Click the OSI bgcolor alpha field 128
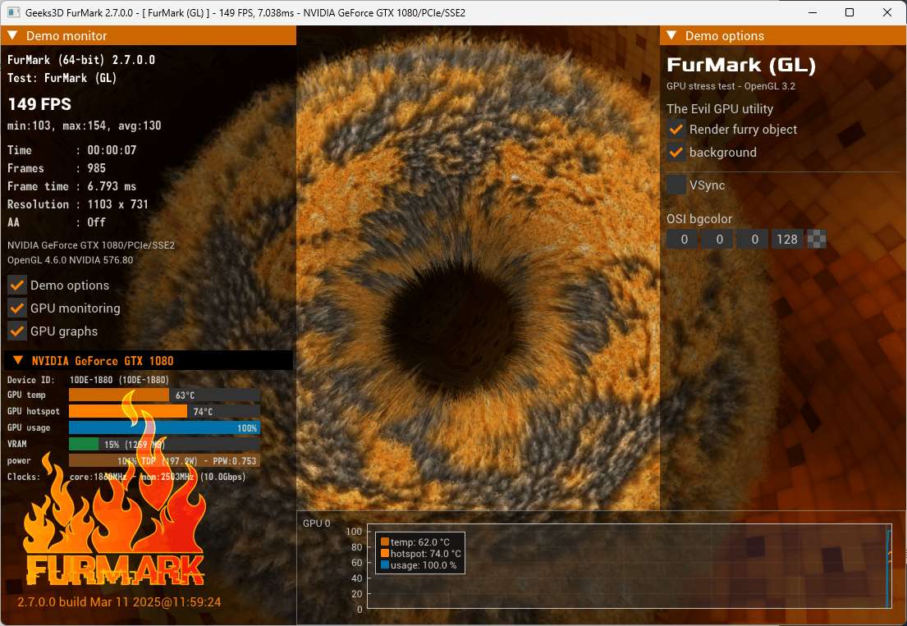 point(786,240)
